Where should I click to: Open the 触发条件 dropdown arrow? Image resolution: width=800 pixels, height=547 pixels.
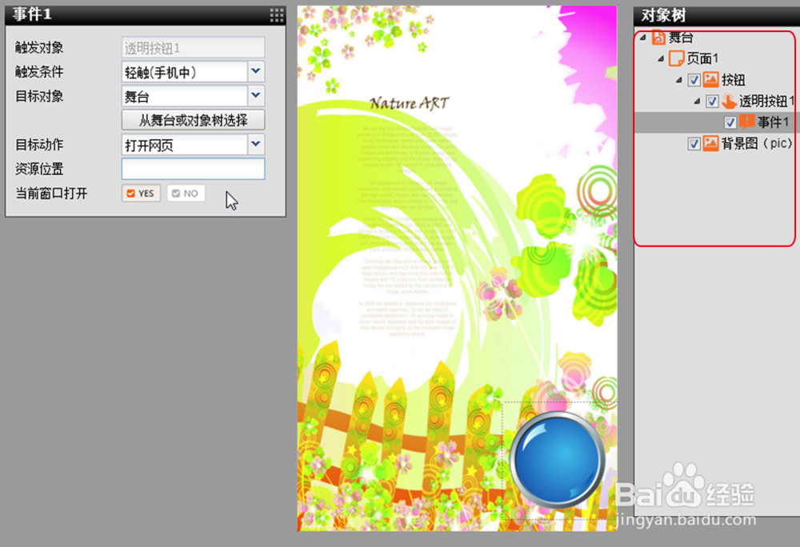point(256,72)
